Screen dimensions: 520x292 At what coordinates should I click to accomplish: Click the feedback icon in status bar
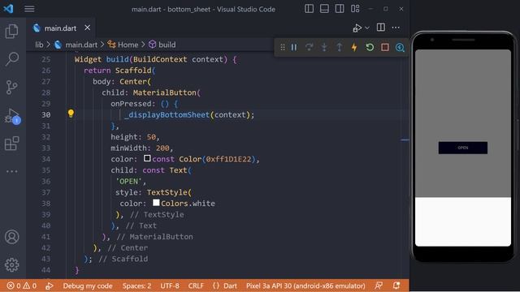coord(379,286)
